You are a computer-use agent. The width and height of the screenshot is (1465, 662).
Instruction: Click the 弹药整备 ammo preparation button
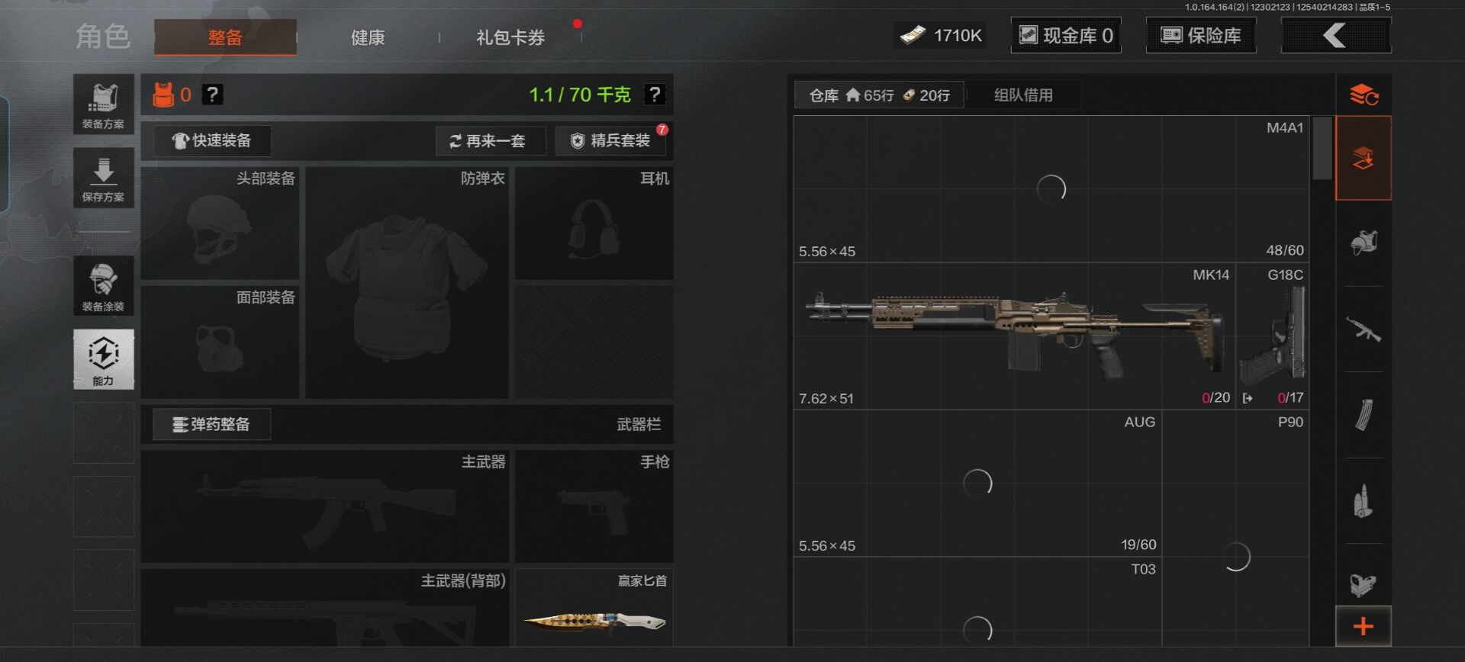[212, 424]
